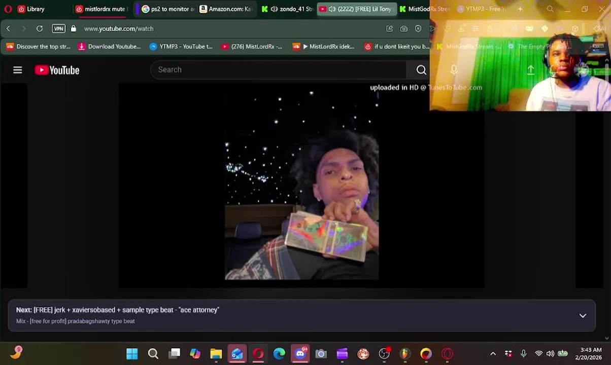Switch to the zondo_41 stream tab
The image size is (611, 365).
(287, 9)
